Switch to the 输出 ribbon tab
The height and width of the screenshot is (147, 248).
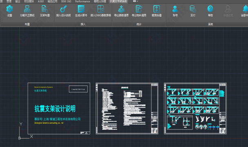(18, 1)
